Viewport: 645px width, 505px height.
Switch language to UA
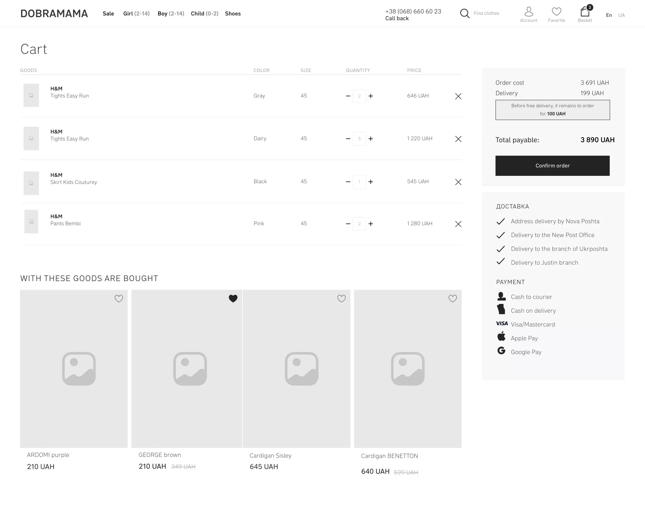click(x=621, y=15)
